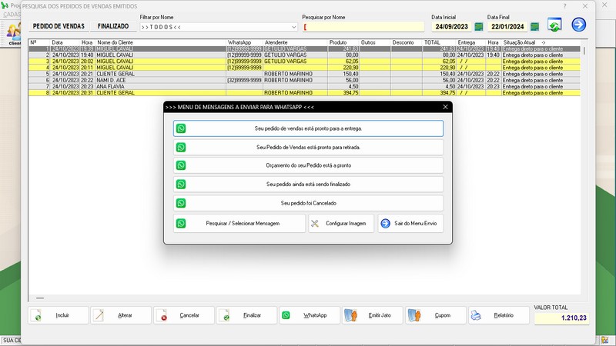
Task: Click the Alterar pencil icon
Action: 99,315
